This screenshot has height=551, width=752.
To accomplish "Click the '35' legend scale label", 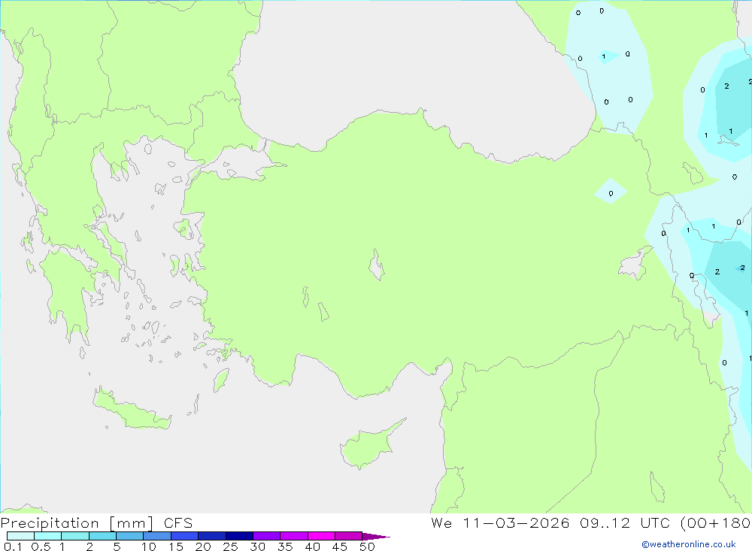I will tap(285, 546).
